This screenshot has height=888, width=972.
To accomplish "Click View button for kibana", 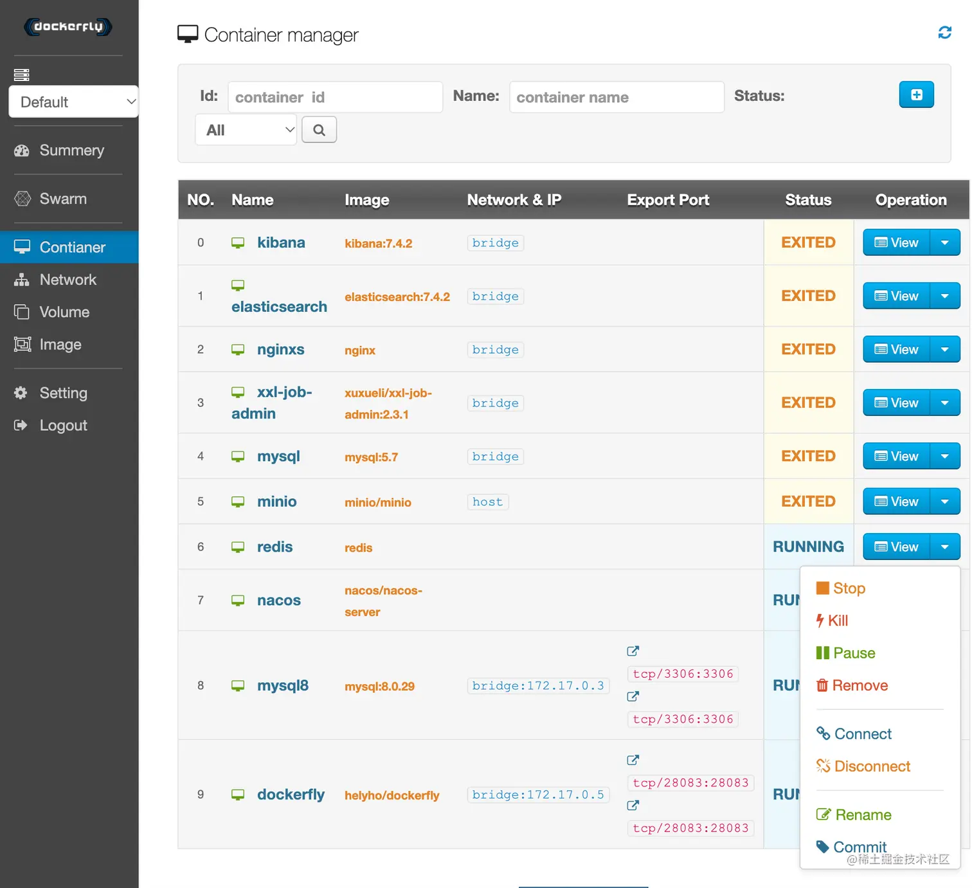I will tap(897, 242).
